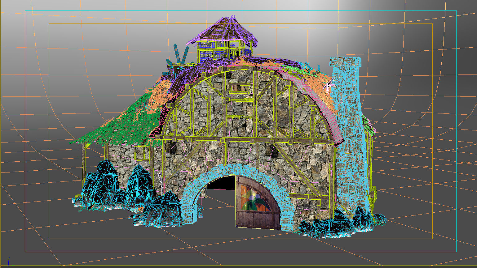Click the Z axis of the viewport gizmo
The height and width of the screenshot is (268, 477).
(x=9, y=261)
